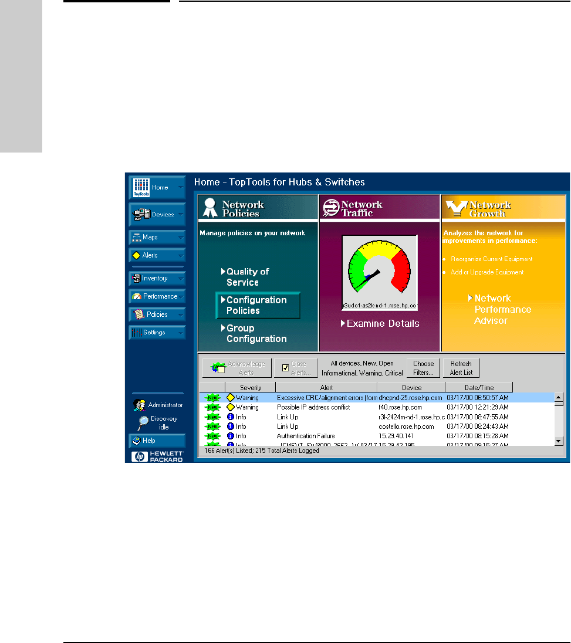The height and width of the screenshot is (643, 571).
Task: Click the Administrator user icon
Action: (140, 404)
